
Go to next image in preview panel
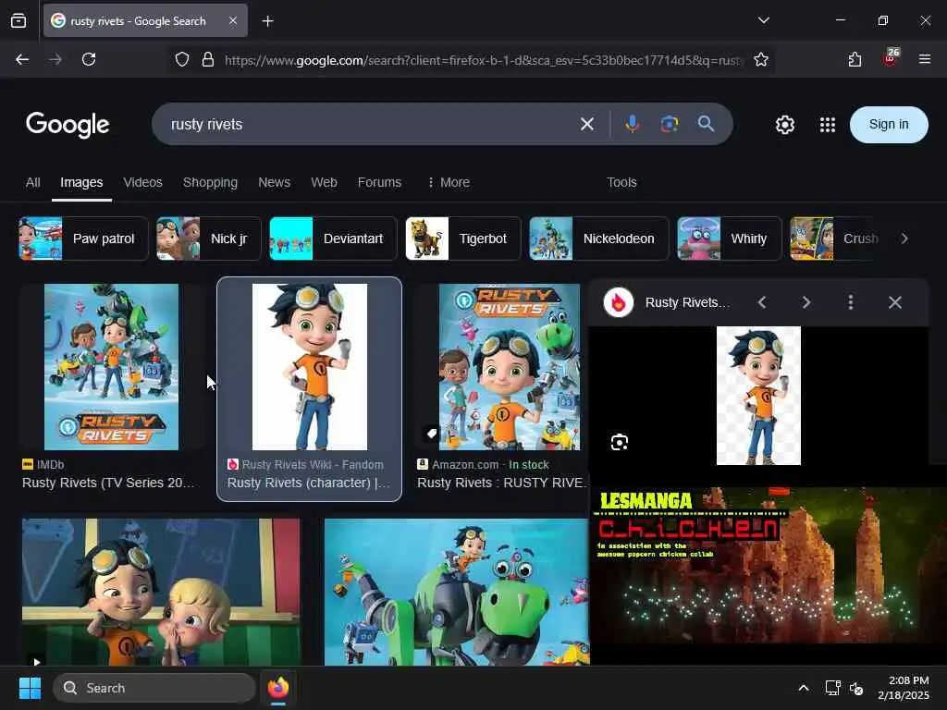pyautogui.click(x=806, y=302)
